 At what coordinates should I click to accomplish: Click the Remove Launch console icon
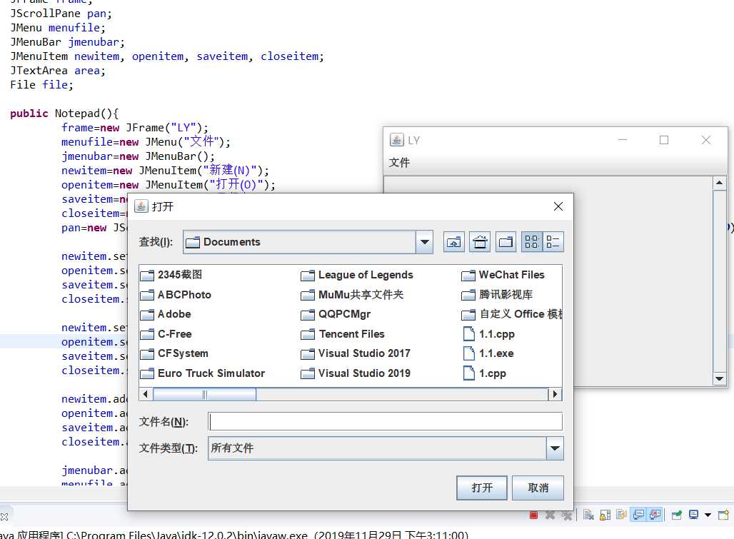[x=550, y=515]
